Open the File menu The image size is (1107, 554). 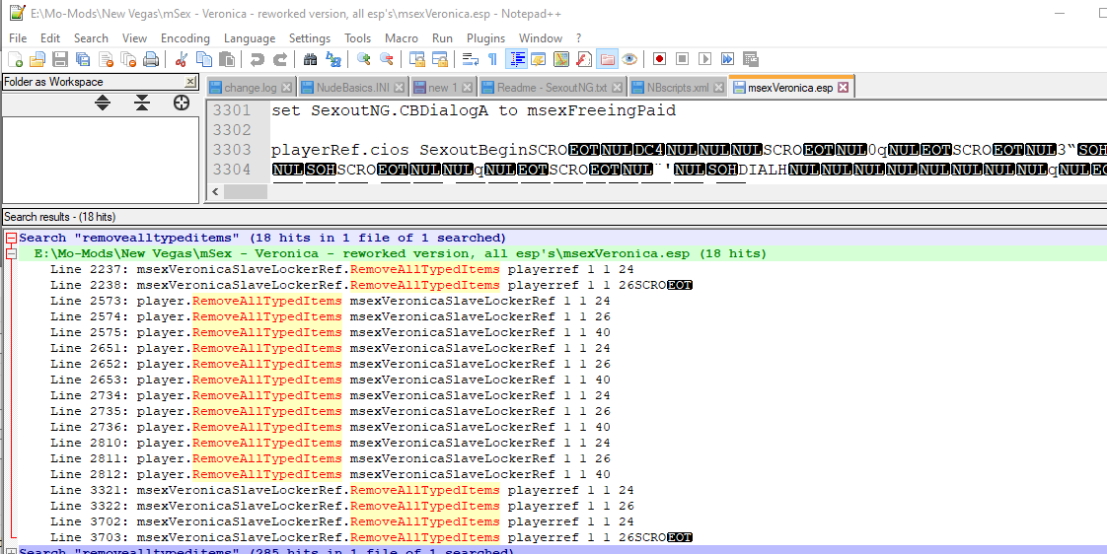[19, 38]
